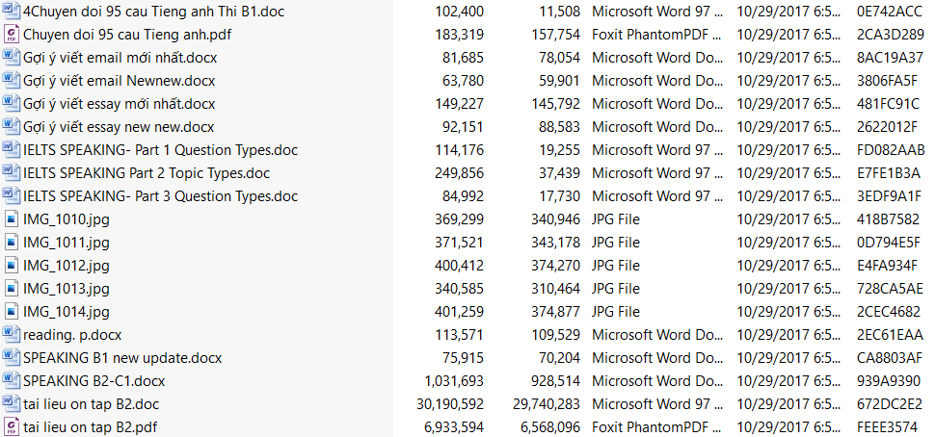Click the Word icon of 4Chuyen doi 95 cau Tieng anh Thi B1.doc
This screenshot has height=437, width=935.
click(x=11, y=12)
